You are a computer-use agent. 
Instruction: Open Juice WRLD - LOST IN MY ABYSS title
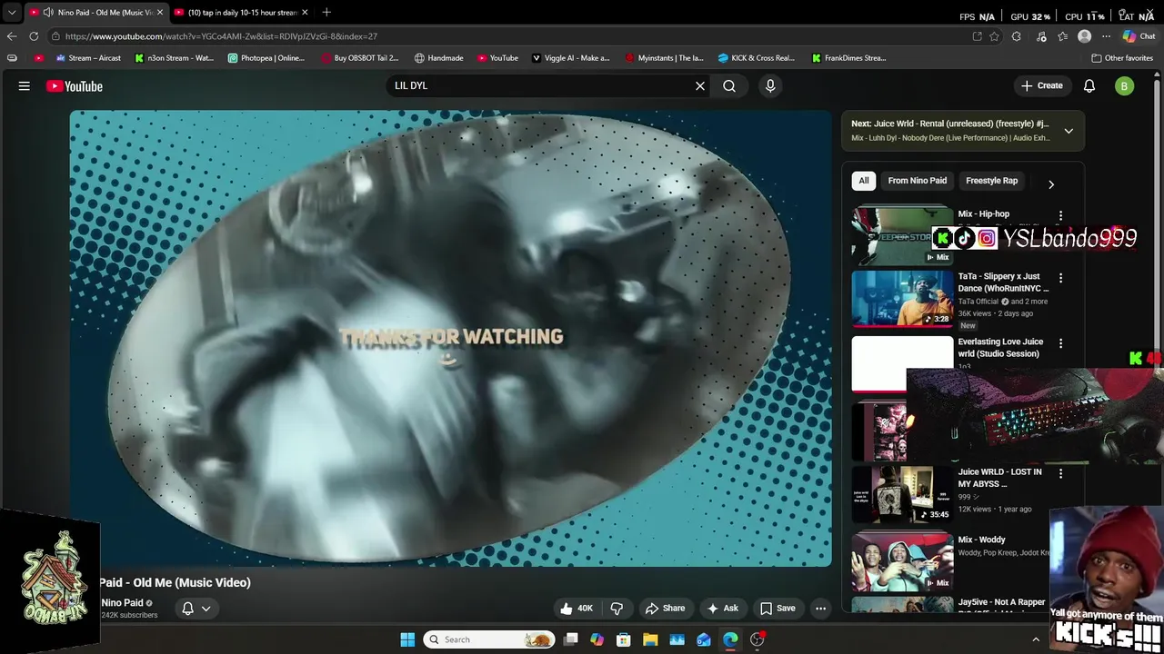pos(999,478)
